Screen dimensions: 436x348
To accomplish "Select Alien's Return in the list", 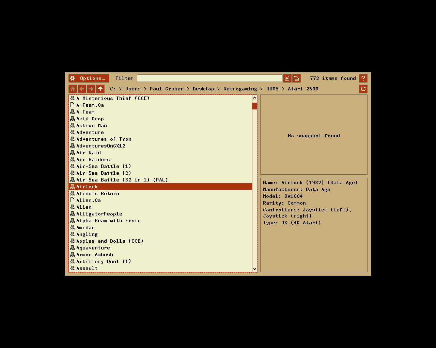I will point(160,193).
